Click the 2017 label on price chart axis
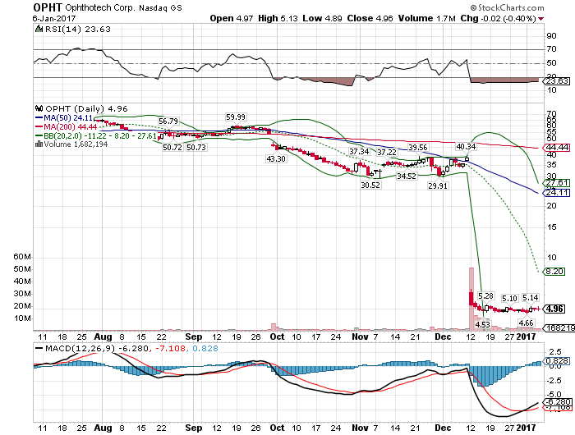This screenshot has height=435, width=575. coord(526,337)
